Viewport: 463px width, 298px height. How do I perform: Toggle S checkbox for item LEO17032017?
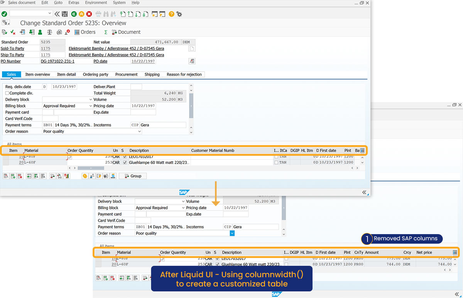pos(125,157)
